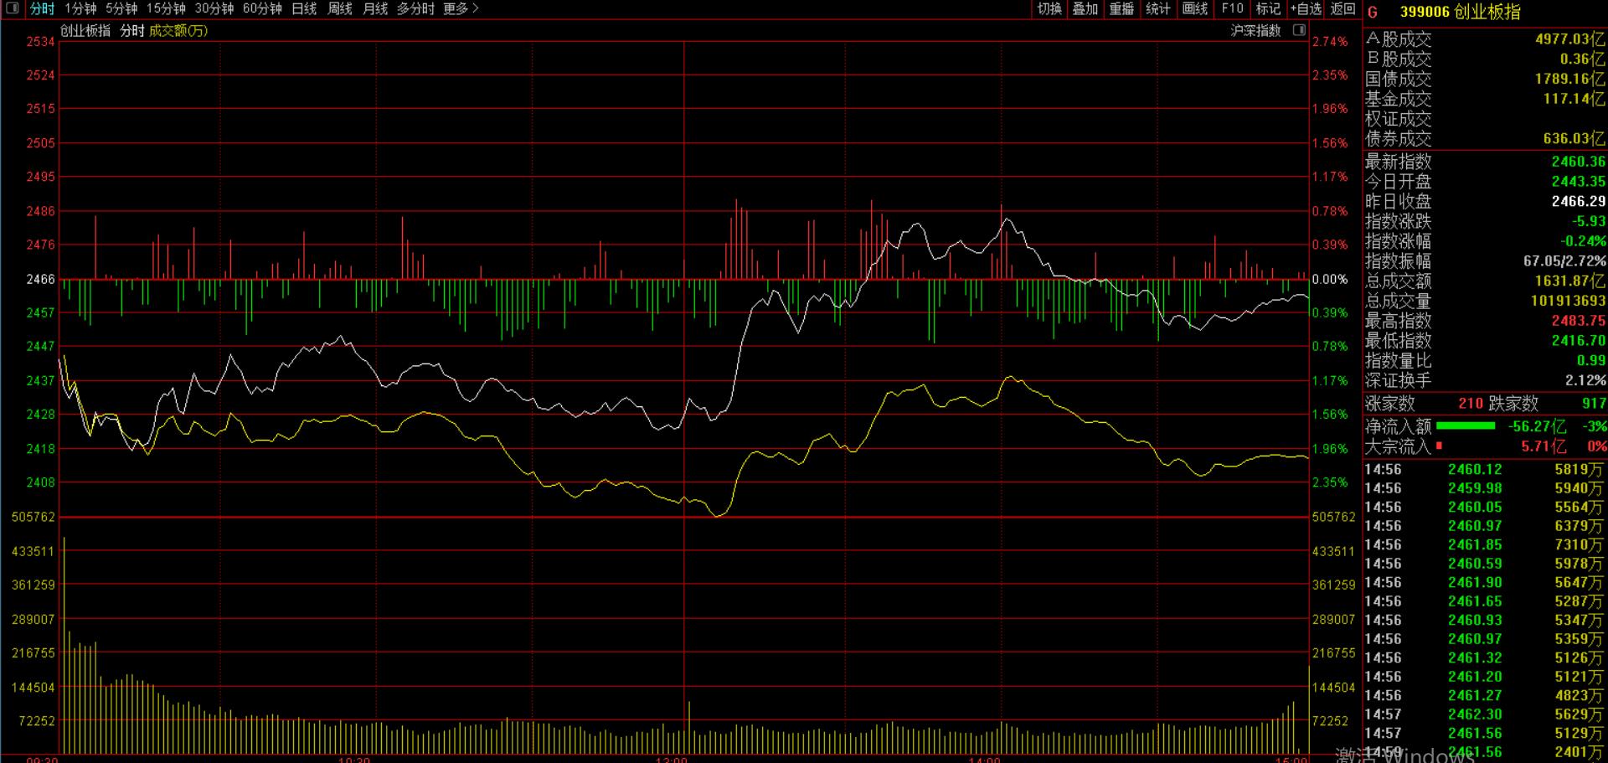Select the 14:56 tick row priced 2460.12
This screenshot has width=1608, height=763.
click(x=1485, y=470)
